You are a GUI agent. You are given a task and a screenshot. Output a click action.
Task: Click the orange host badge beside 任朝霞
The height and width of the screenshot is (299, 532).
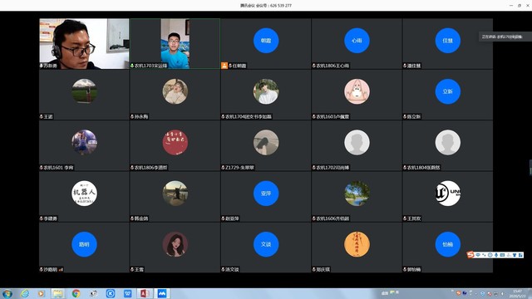(224, 66)
